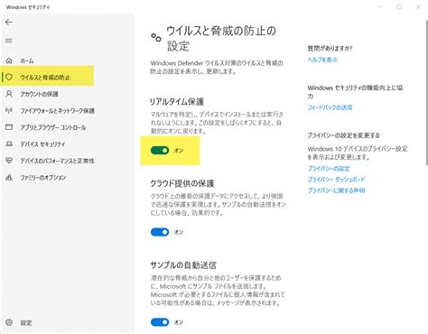Select ウイルスと脅威の防止 in sidebar
Screen dimensions: 428x334
click(45, 78)
